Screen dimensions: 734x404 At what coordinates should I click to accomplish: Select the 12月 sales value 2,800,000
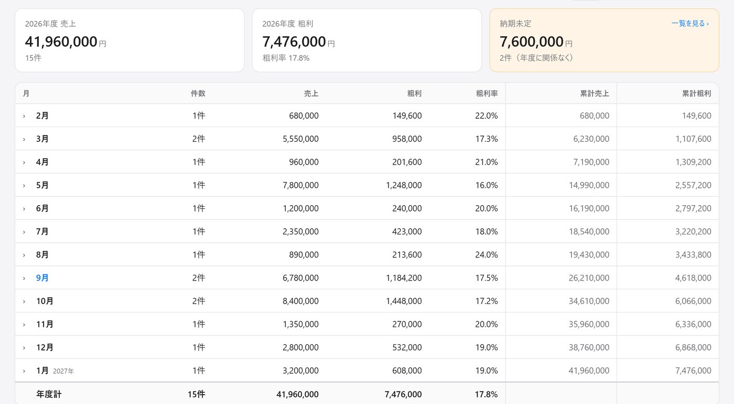tap(300, 347)
